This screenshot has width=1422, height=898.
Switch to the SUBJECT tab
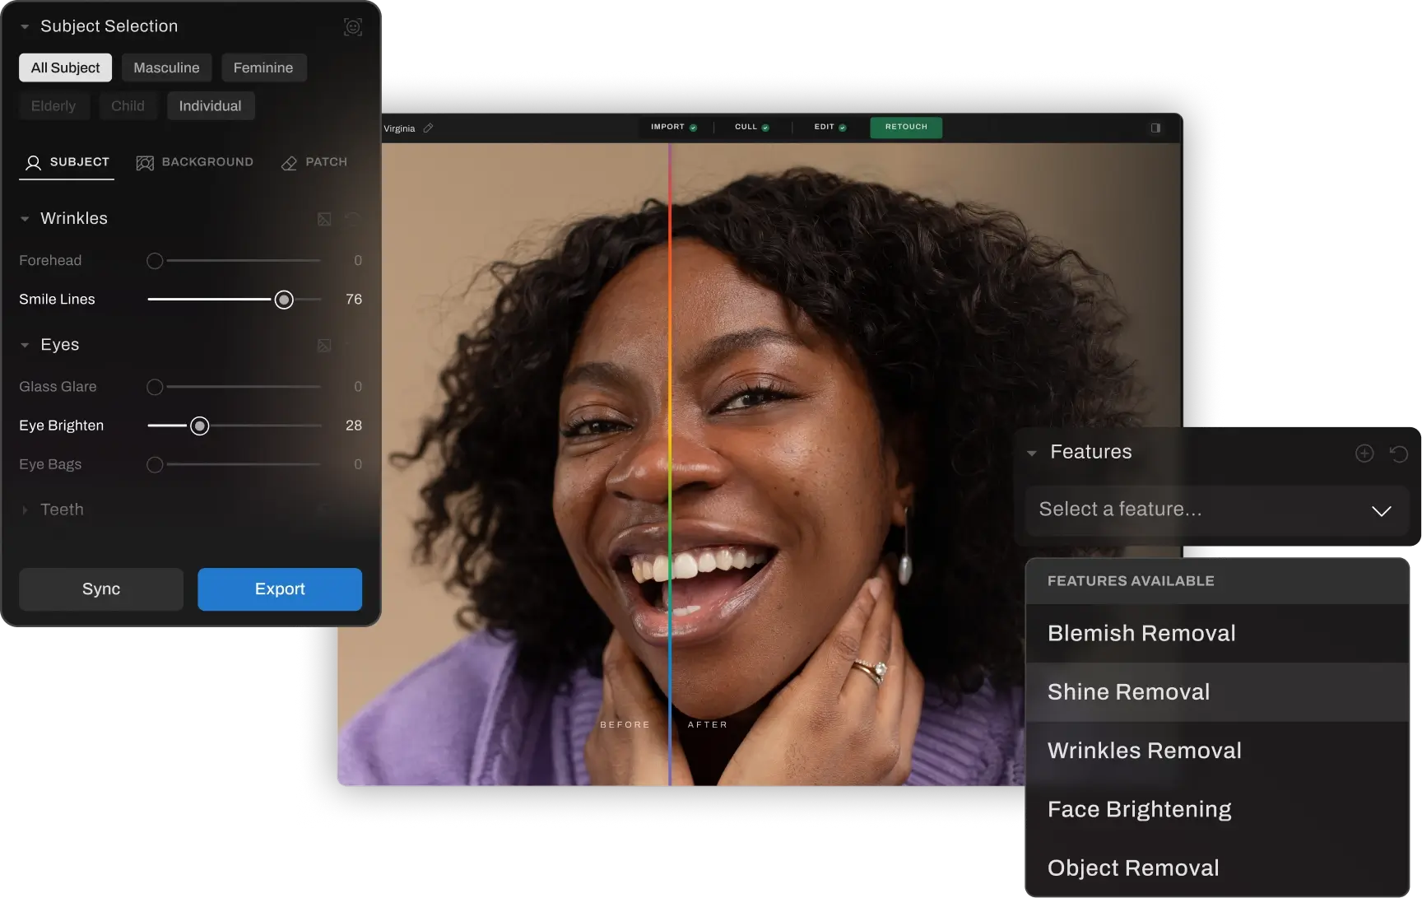67,162
